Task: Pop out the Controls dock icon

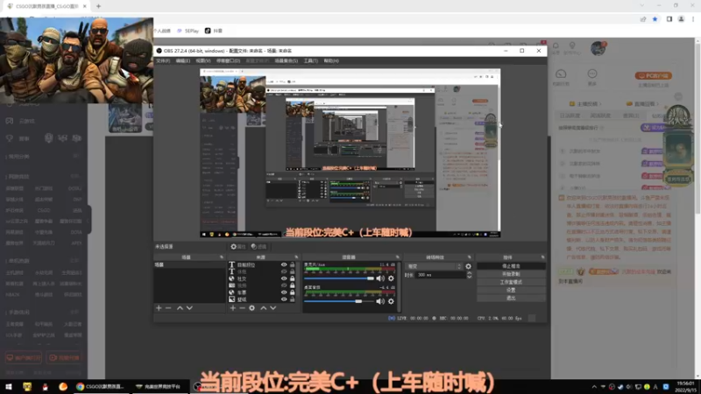Action: 542,257
